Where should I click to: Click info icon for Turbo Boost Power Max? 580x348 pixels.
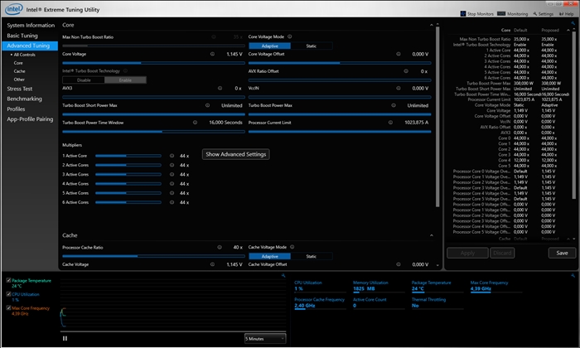point(394,105)
